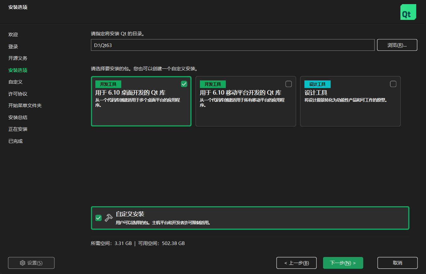Cancel installation with 取消 button
The image size is (426, 274).
(398, 263)
